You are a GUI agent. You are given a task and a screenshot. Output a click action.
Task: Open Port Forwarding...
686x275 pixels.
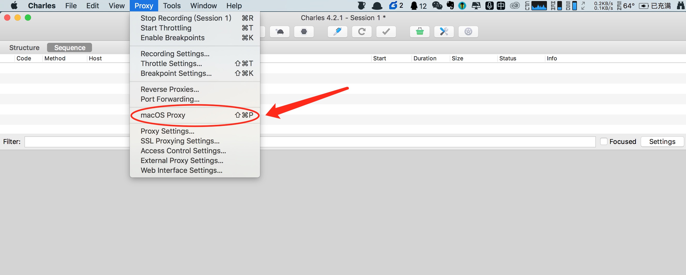[195, 99]
